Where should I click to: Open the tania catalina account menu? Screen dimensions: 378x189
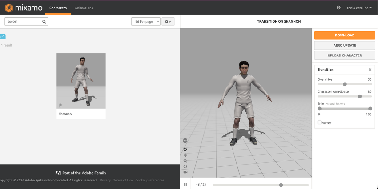pos(359,8)
